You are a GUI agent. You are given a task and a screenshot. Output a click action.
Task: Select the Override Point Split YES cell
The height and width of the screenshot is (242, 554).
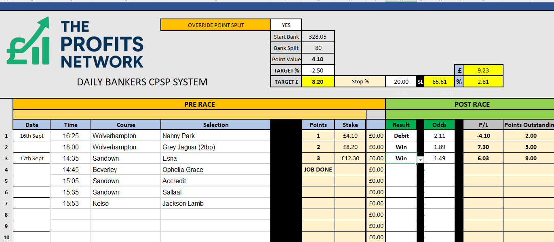[x=286, y=25]
